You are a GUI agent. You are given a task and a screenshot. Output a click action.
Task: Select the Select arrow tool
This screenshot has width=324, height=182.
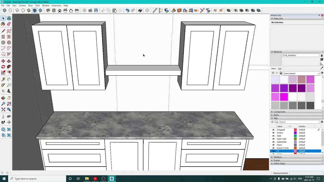pos(3,18)
